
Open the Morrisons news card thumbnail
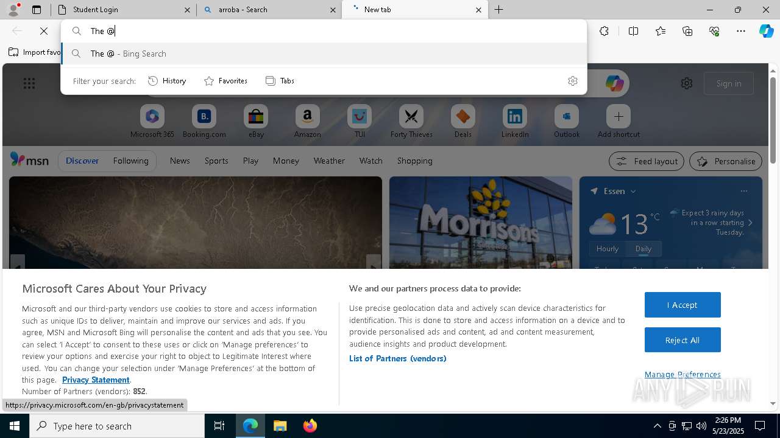point(481,223)
